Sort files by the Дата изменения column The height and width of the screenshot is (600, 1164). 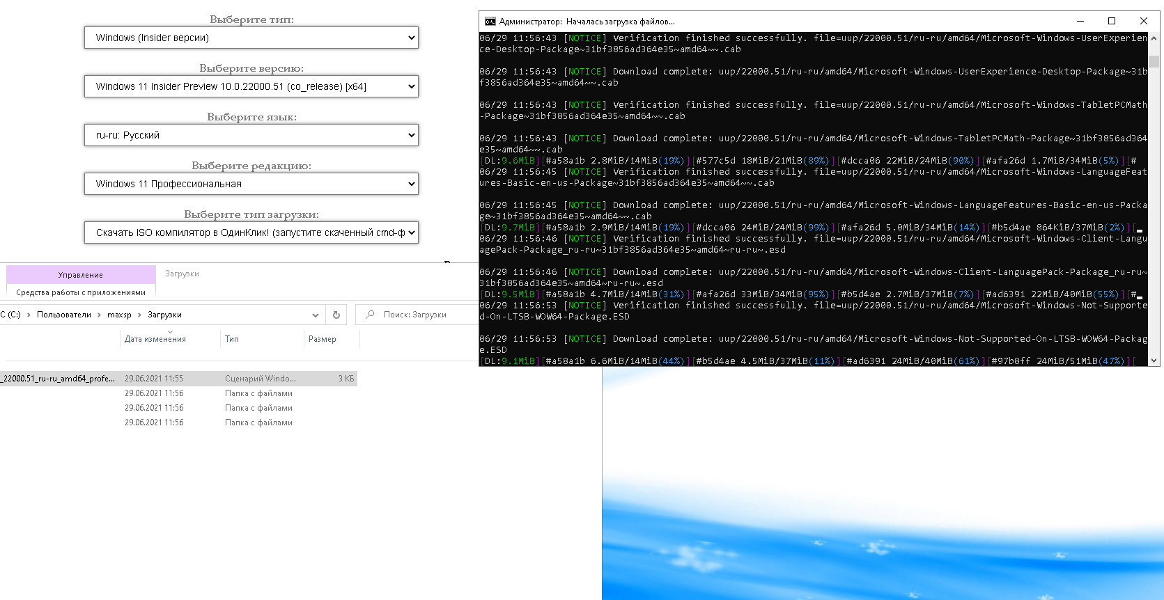pos(155,339)
